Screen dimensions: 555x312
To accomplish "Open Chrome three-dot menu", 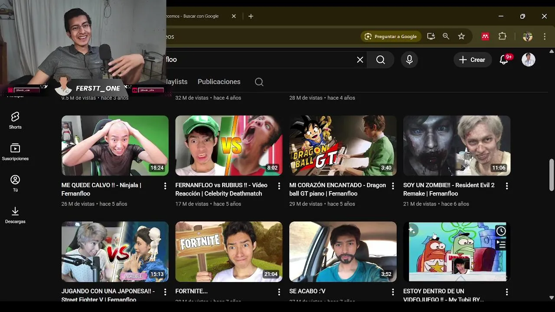I will click(x=545, y=36).
